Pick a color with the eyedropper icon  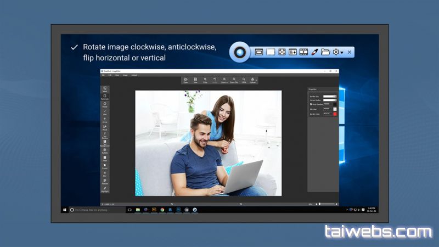pyautogui.click(x=315, y=52)
